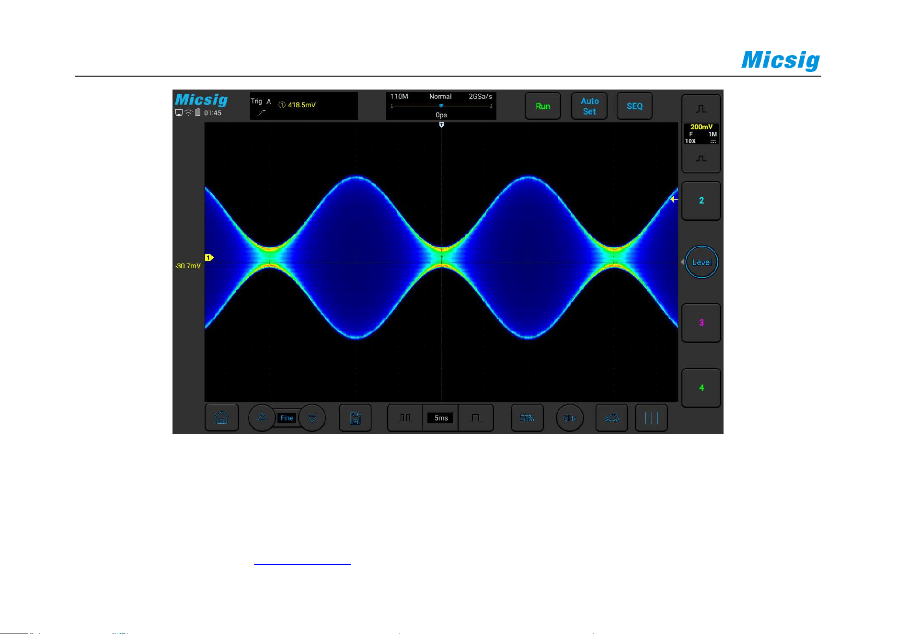The image size is (897, 634).
Task: Click the blue underlined link below the scope
Action: pos(302,564)
